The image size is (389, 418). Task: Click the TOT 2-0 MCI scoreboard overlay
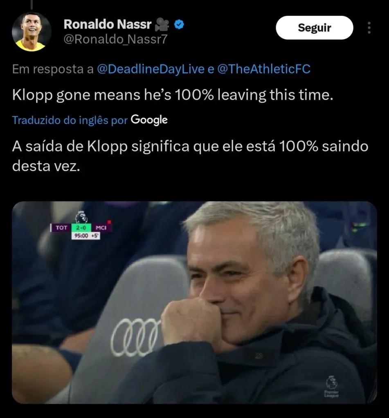[x=81, y=231]
